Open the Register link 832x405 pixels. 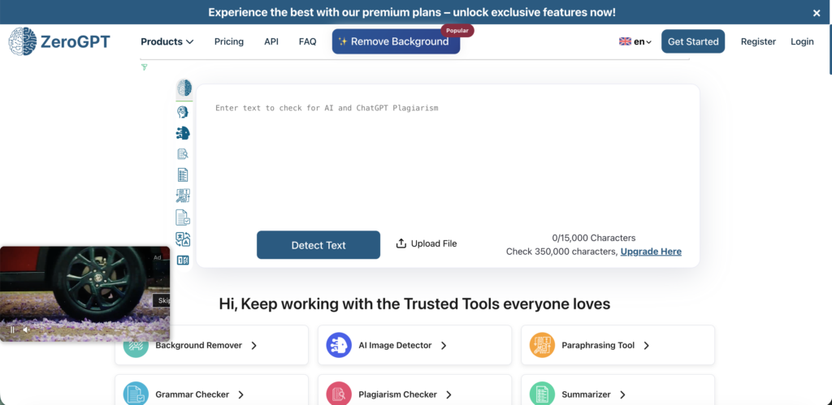point(758,41)
